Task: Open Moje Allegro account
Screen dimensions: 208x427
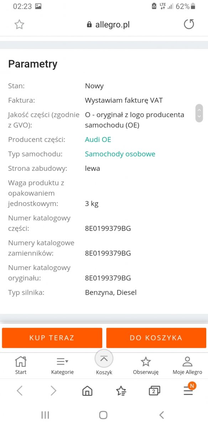Action: click(x=187, y=365)
